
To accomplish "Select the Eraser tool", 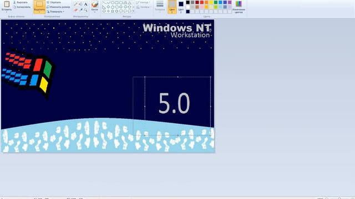I will (x=75, y=10).
